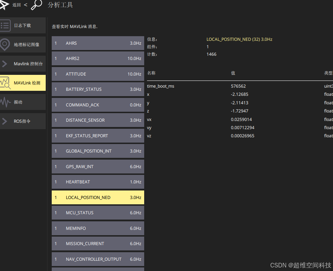
Task: Click the vy value 0.00712294
Action: click(x=243, y=127)
